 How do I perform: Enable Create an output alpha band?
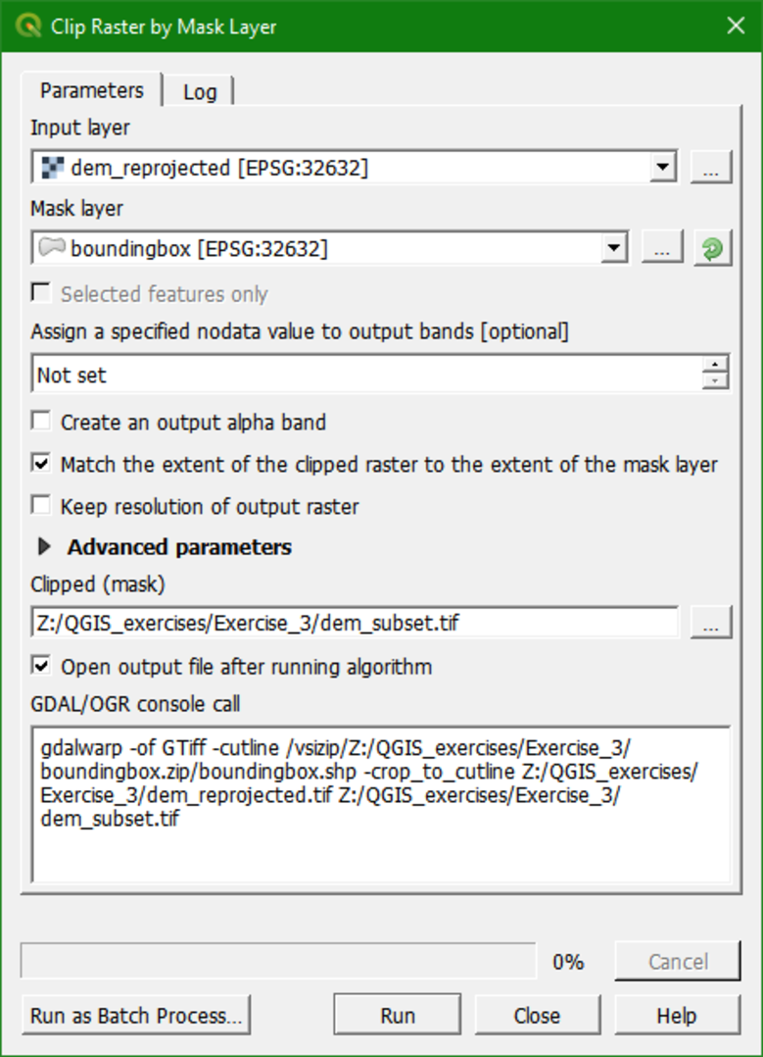(x=40, y=422)
